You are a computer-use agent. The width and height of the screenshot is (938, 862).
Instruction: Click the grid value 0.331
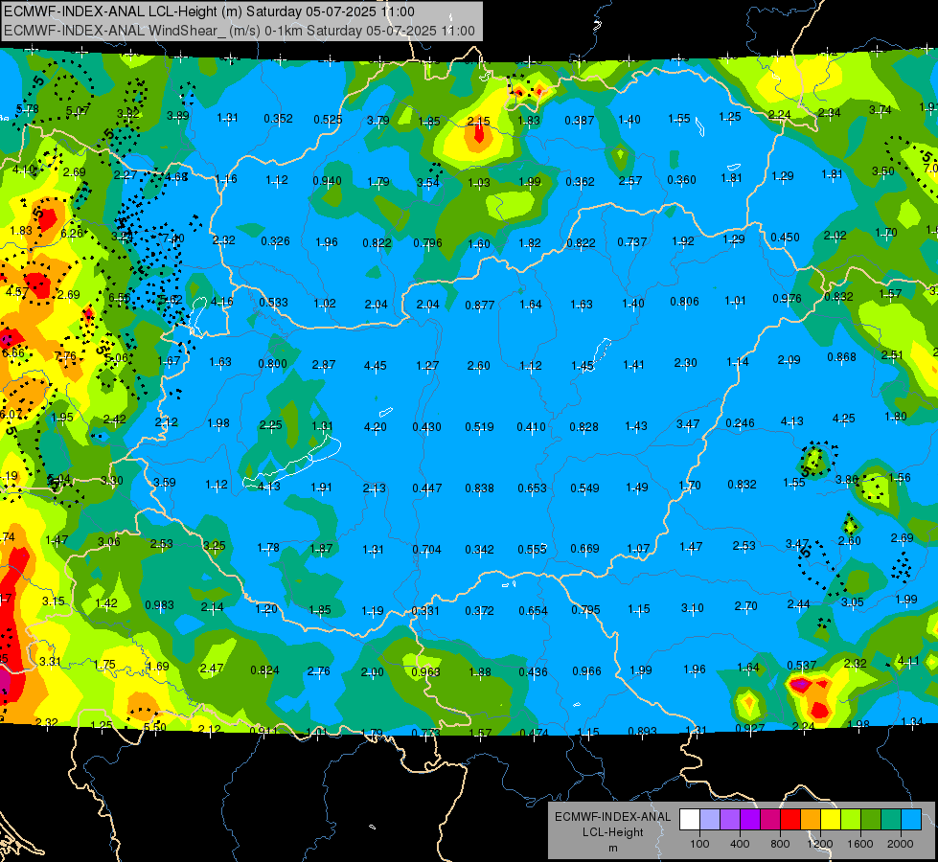point(425,611)
